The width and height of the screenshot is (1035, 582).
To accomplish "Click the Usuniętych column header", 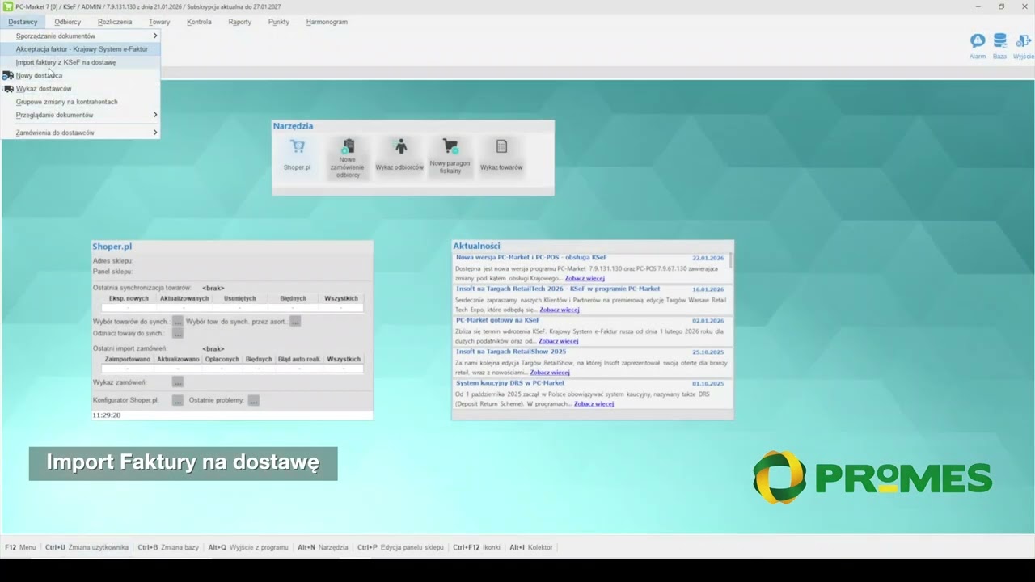I will click(x=240, y=298).
